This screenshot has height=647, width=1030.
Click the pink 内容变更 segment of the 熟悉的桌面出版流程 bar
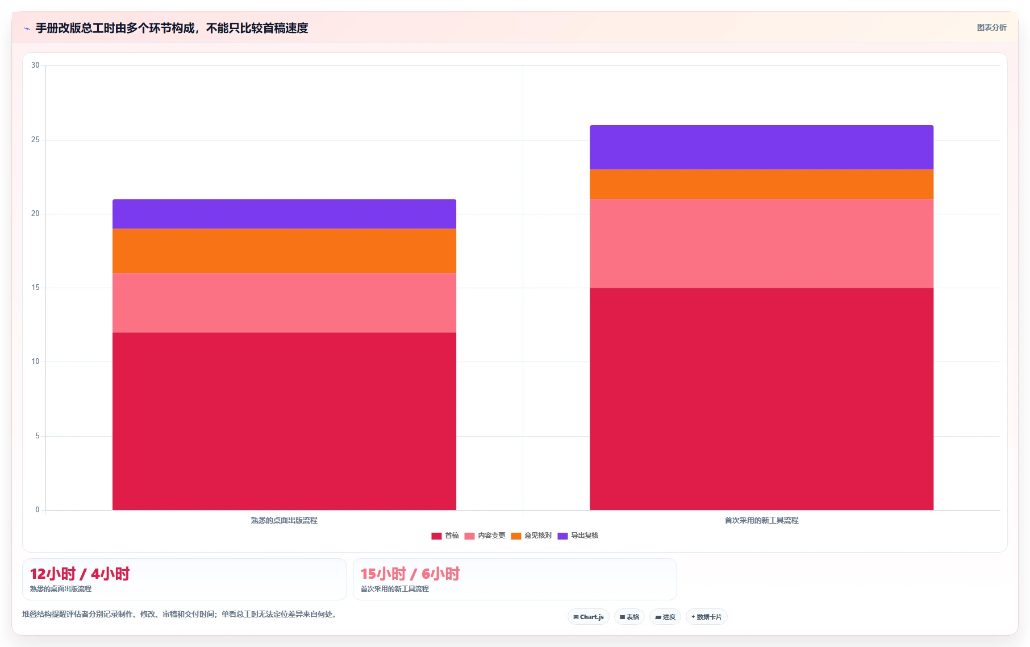point(284,302)
